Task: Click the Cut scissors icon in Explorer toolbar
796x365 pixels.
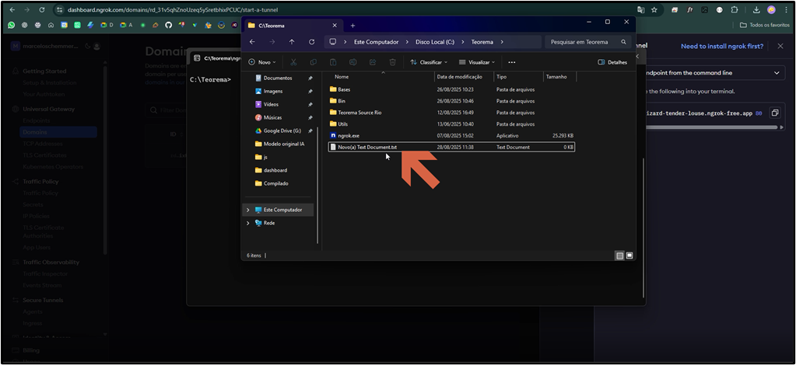Action: click(293, 62)
